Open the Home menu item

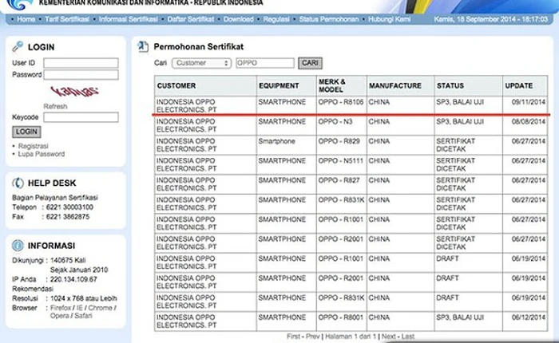tap(26, 19)
